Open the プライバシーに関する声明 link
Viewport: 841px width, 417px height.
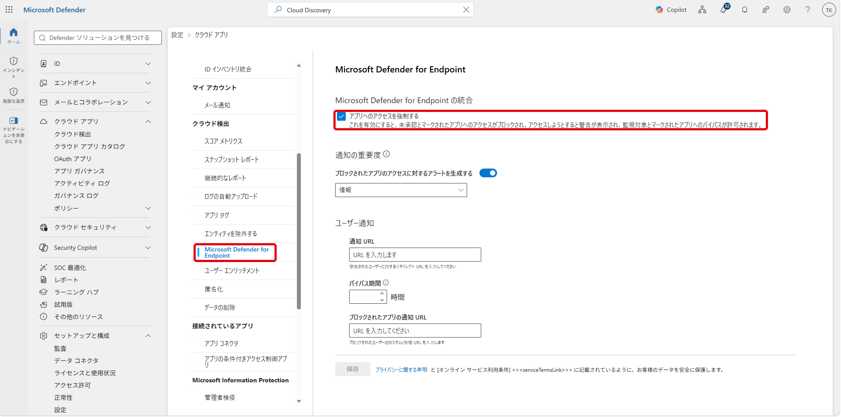click(401, 370)
